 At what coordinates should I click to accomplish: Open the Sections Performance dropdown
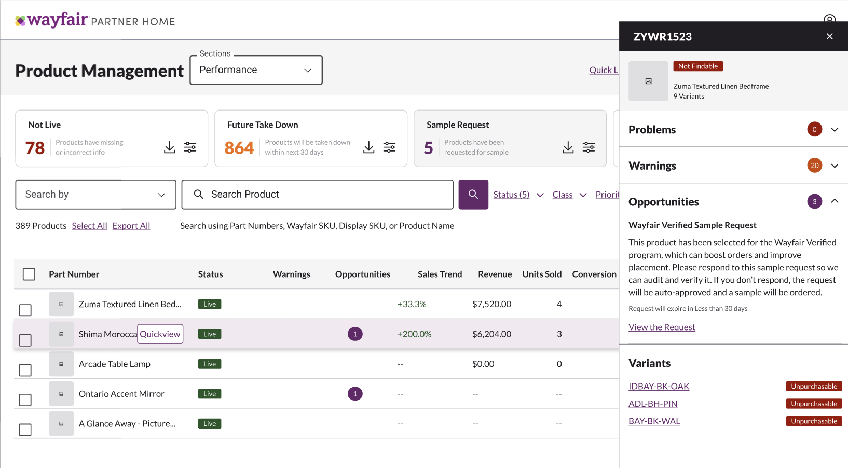(256, 70)
